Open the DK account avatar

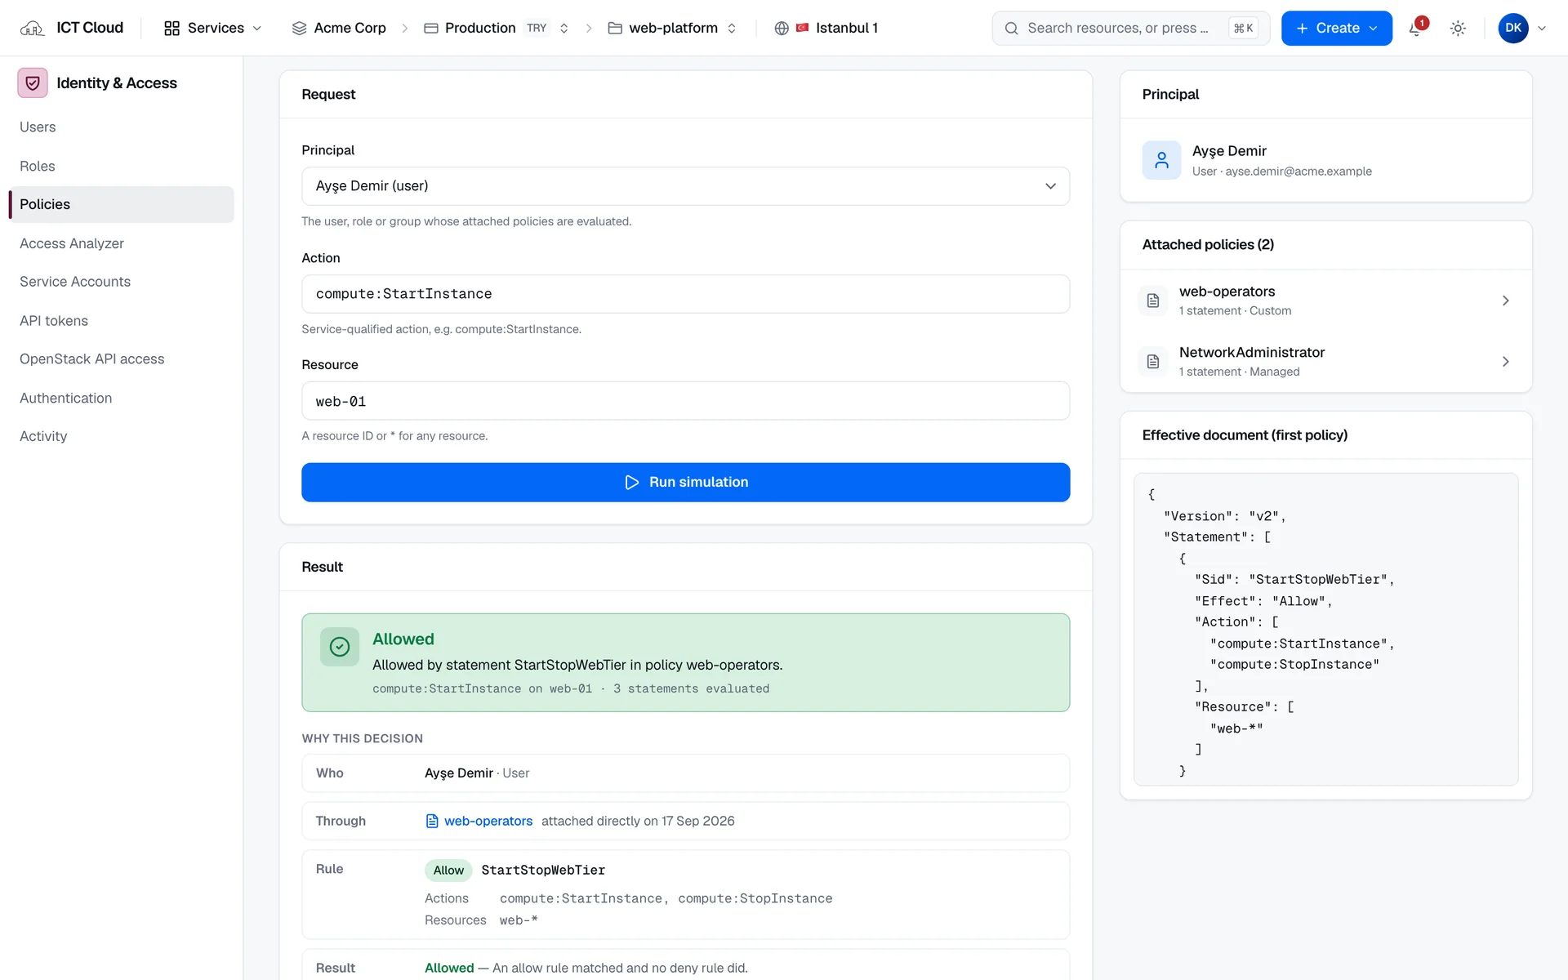tap(1513, 29)
